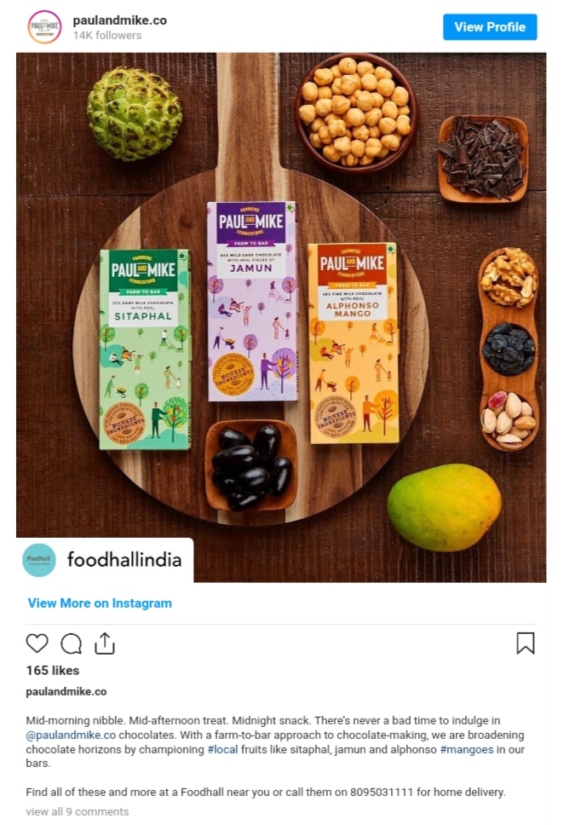Click the foodhallindia round logo

[39, 560]
